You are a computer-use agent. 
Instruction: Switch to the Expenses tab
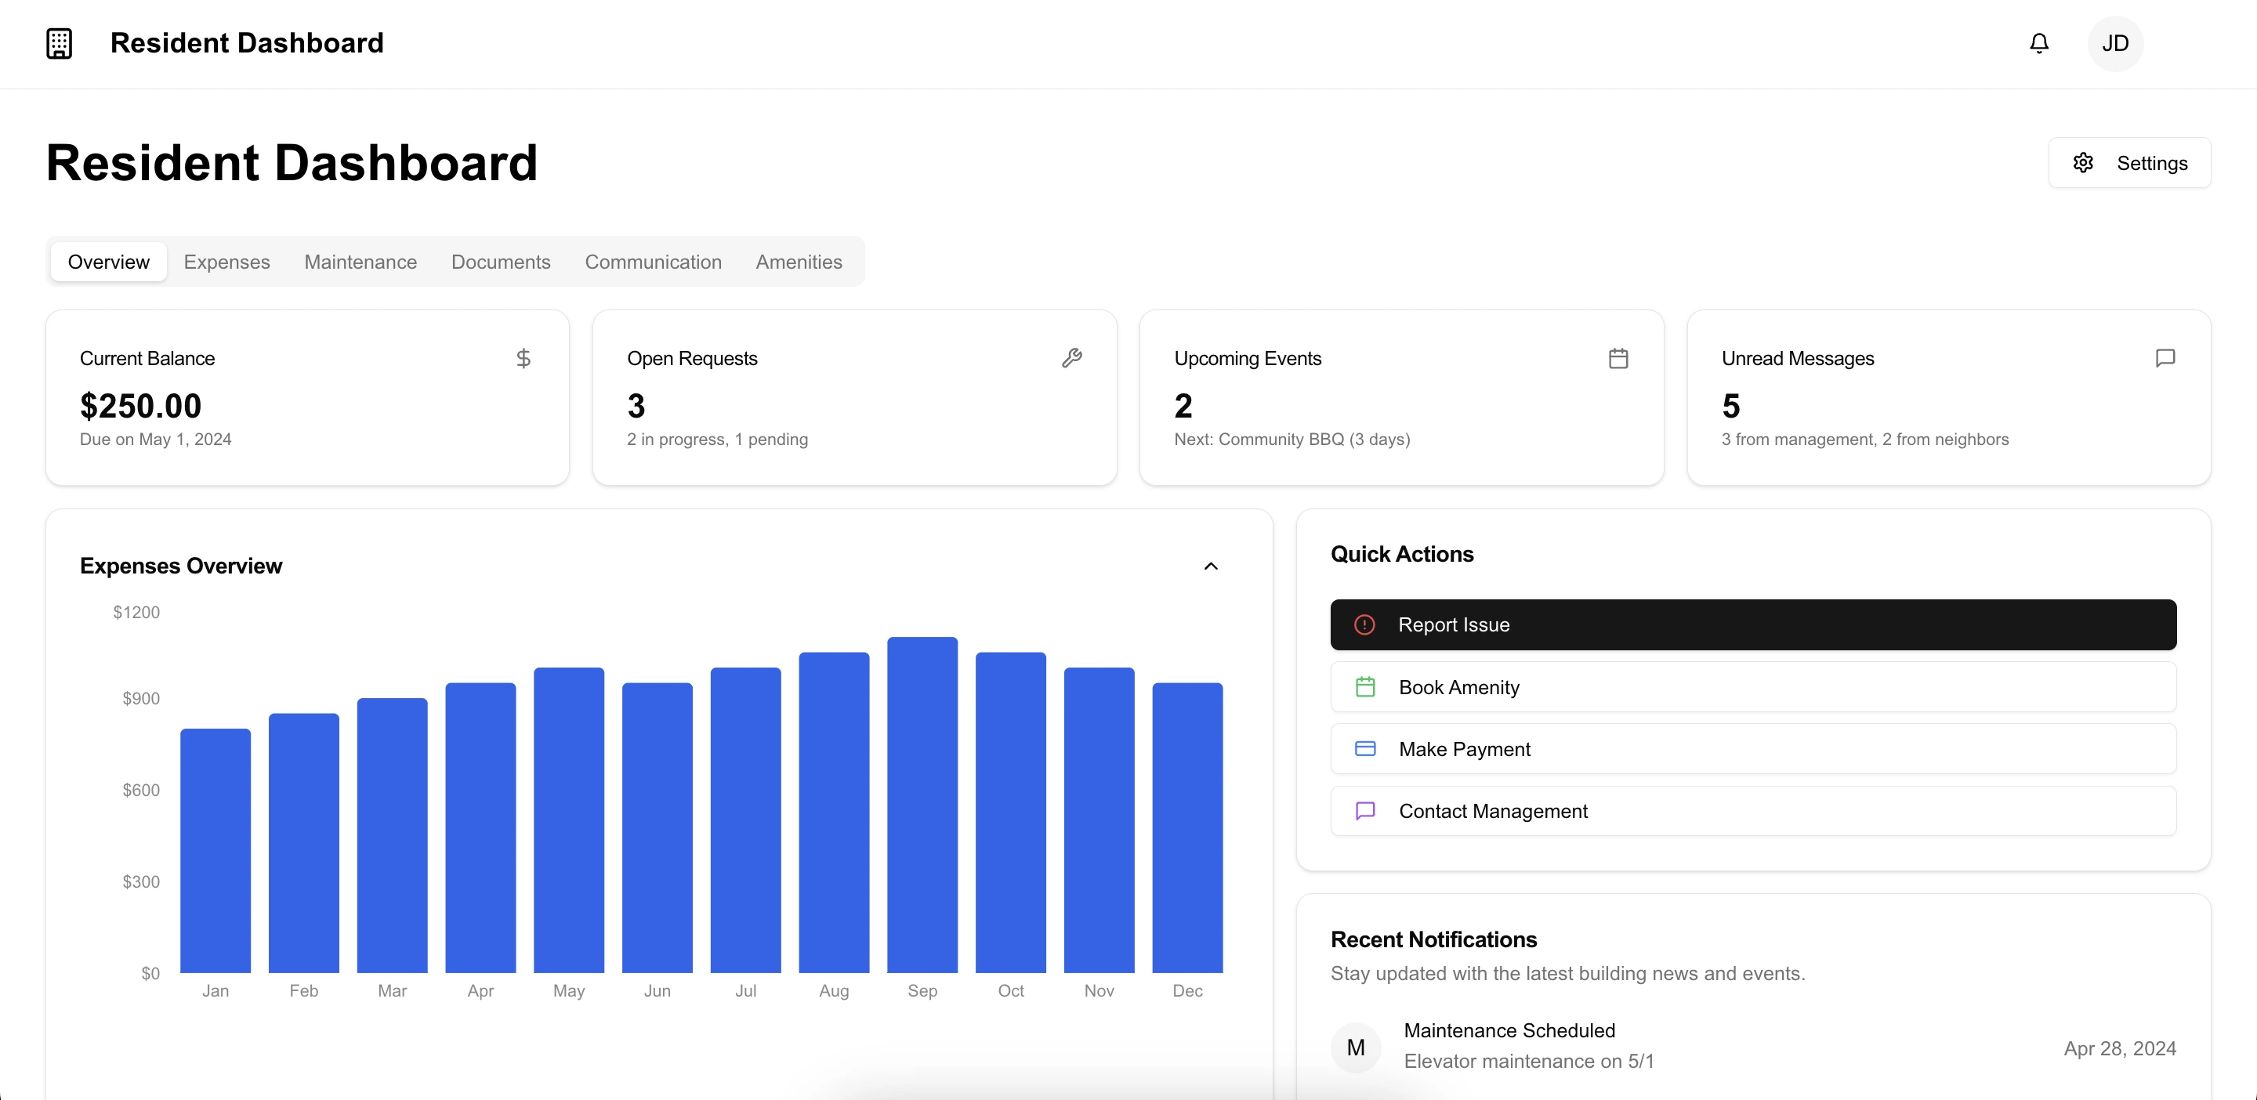point(227,262)
